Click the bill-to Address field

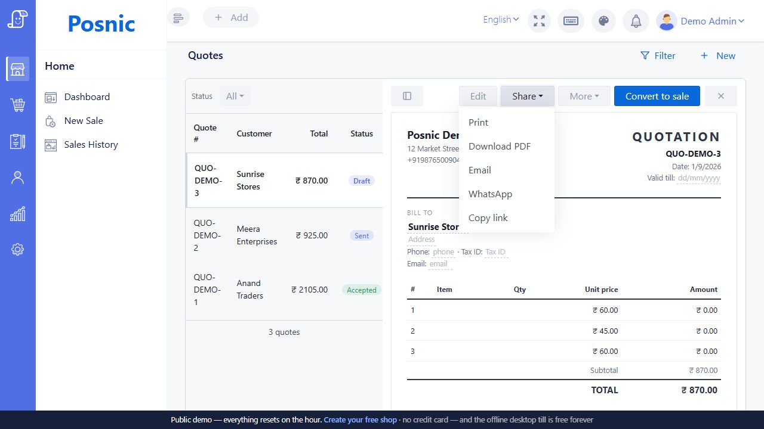pos(421,240)
